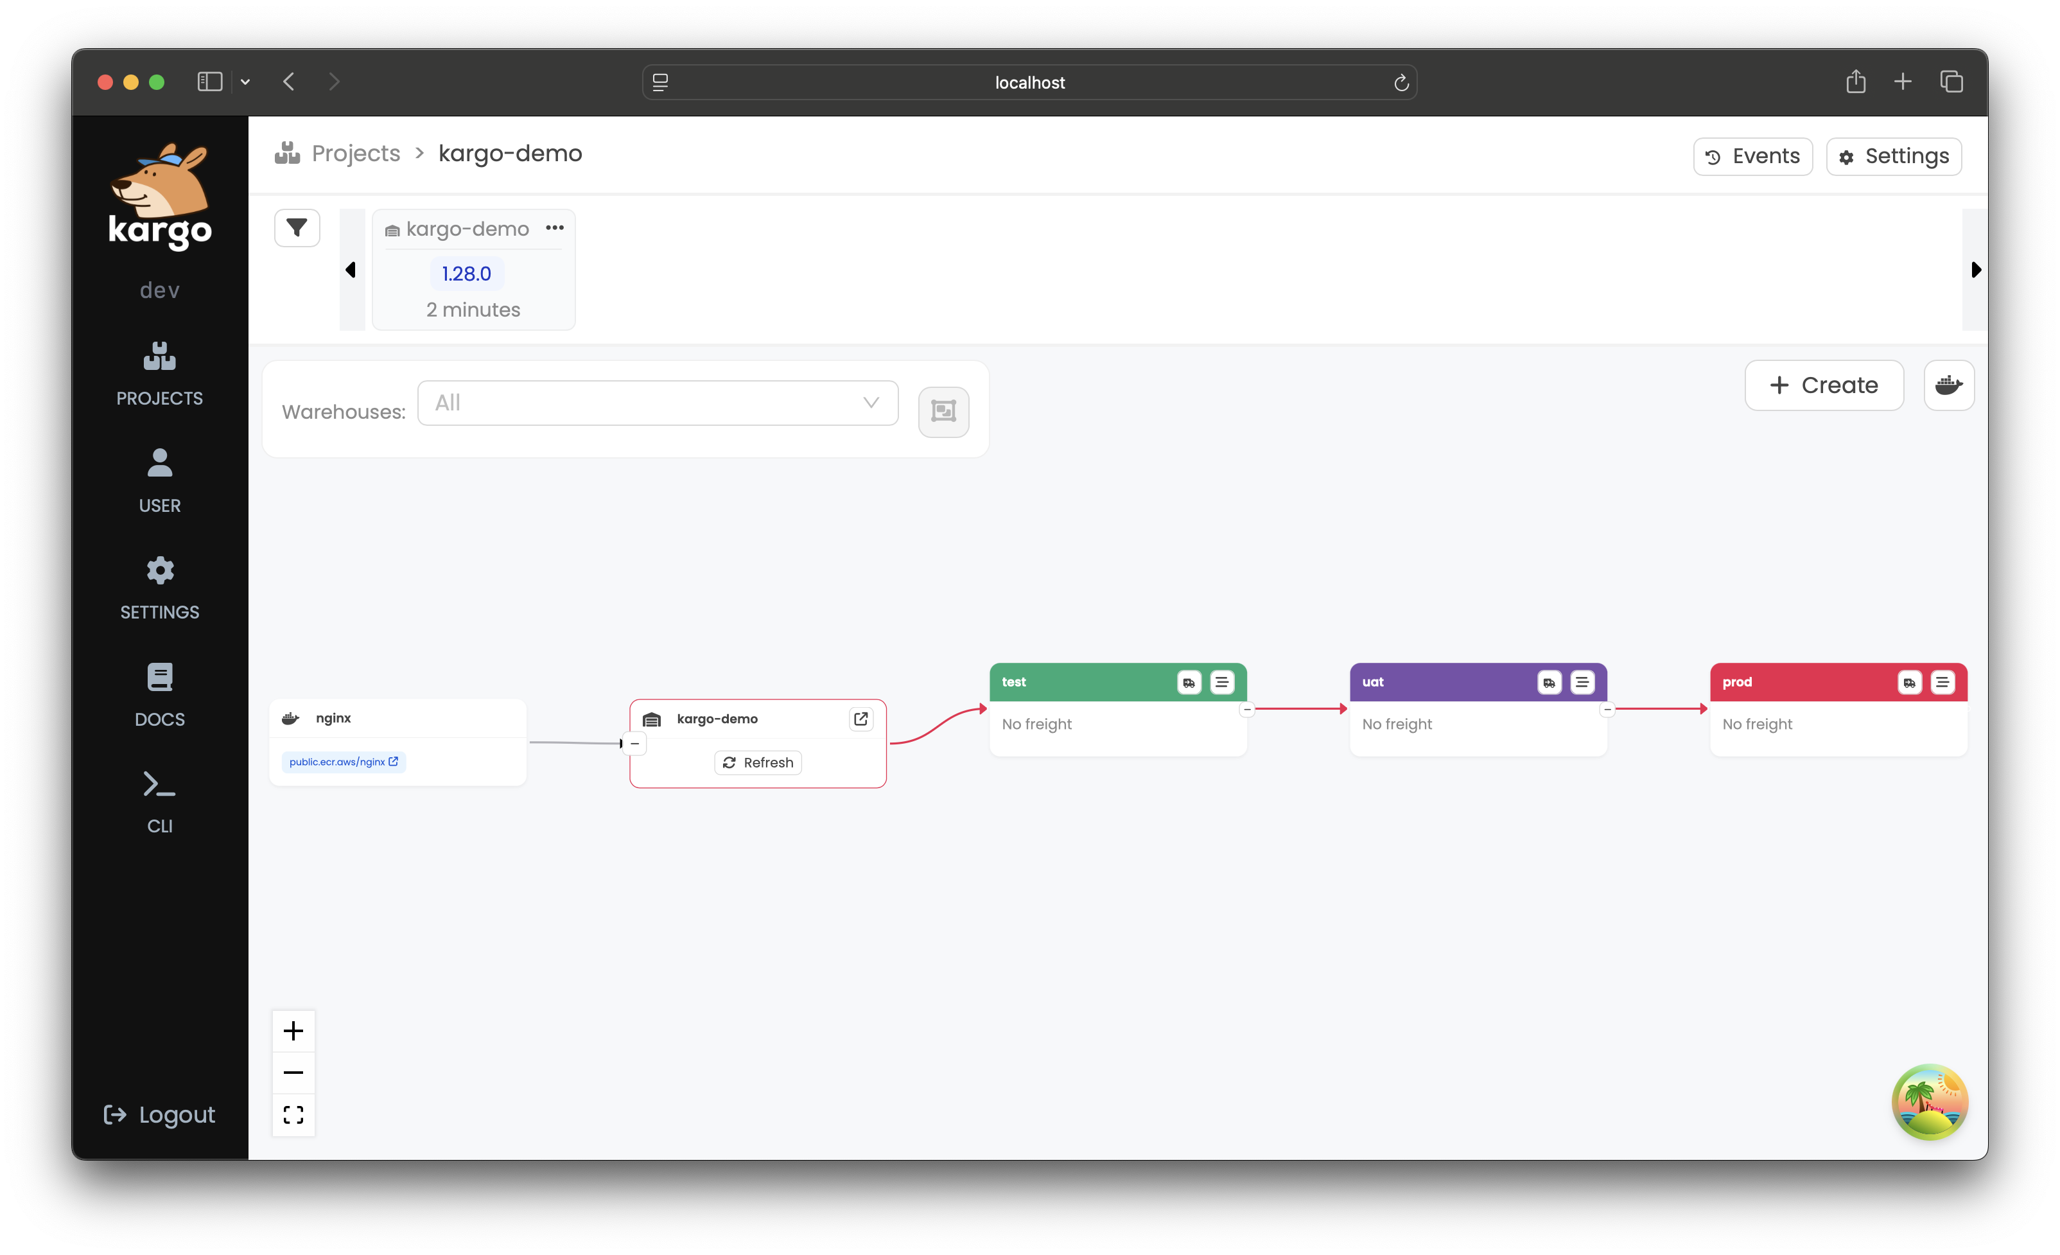Viewport: 2060px width, 1255px height.
Task: Collapse the test stage minus connector toggle
Action: coord(1246,709)
